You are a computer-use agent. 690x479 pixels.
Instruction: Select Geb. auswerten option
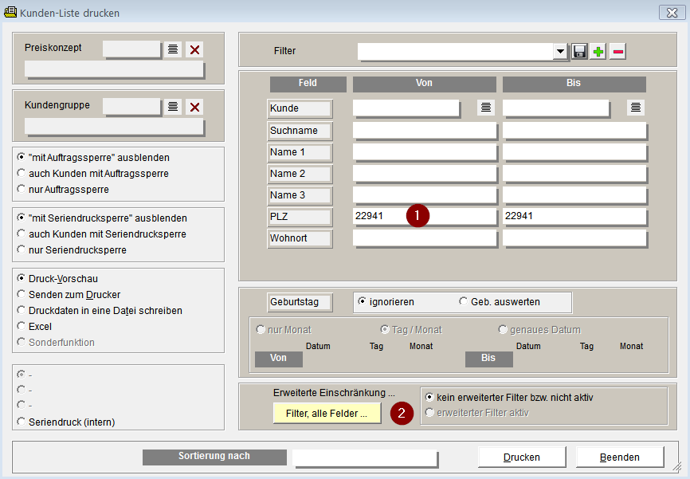click(x=500, y=301)
